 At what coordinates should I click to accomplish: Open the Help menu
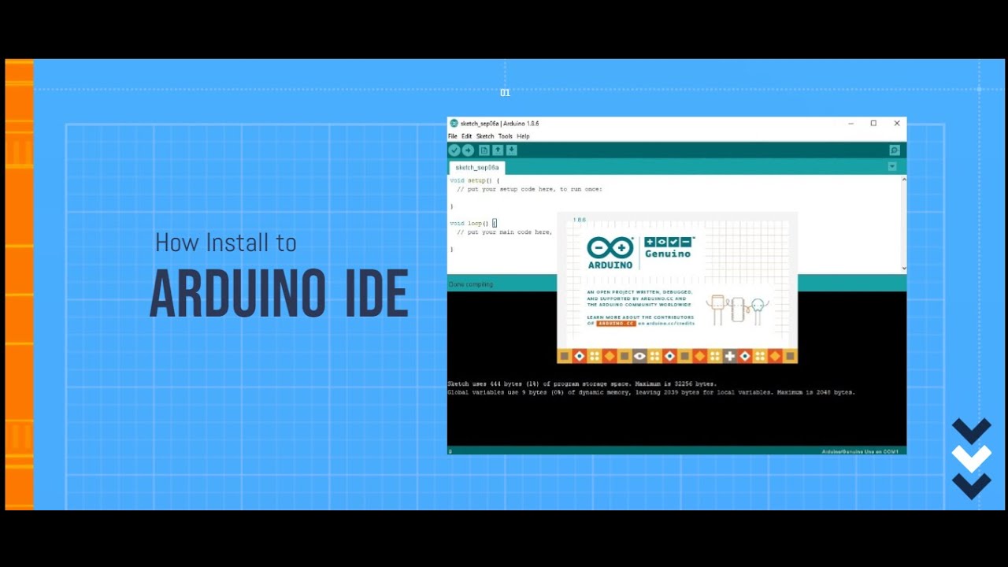tap(524, 136)
